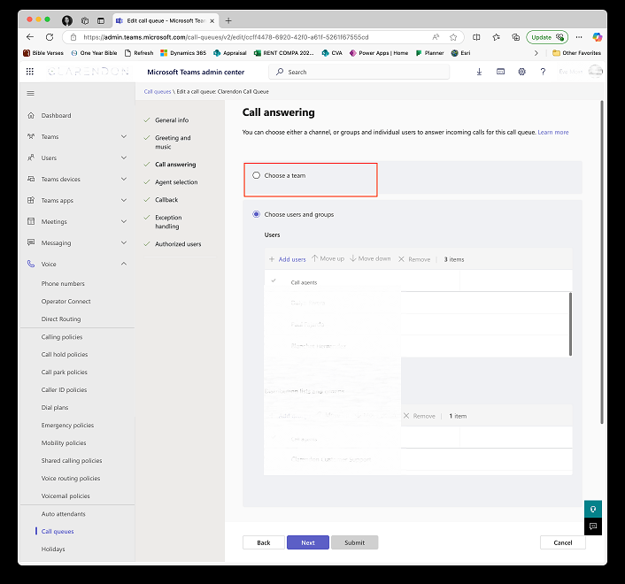Click Move up in Users toolbar
This screenshot has width=625, height=584.
[x=328, y=258]
